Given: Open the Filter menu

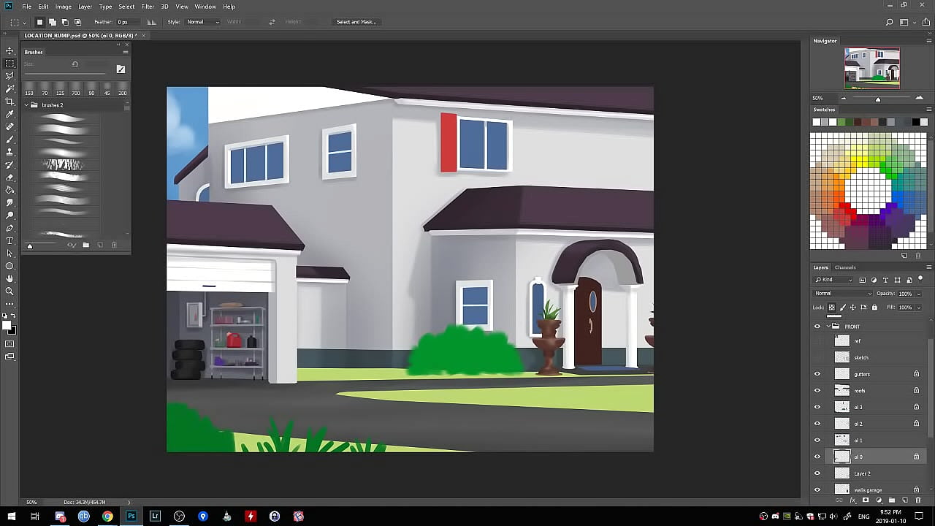Looking at the screenshot, I should click(148, 7).
